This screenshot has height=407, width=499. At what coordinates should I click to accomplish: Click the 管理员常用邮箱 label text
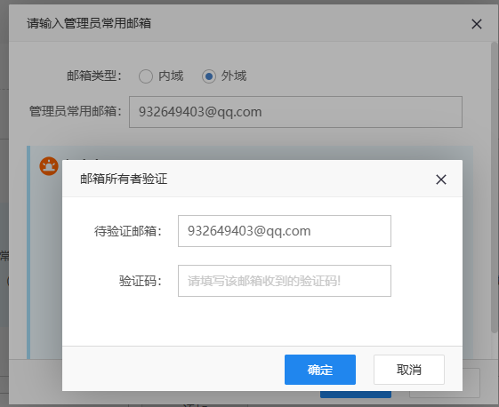pyautogui.click(x=76, y=111)
